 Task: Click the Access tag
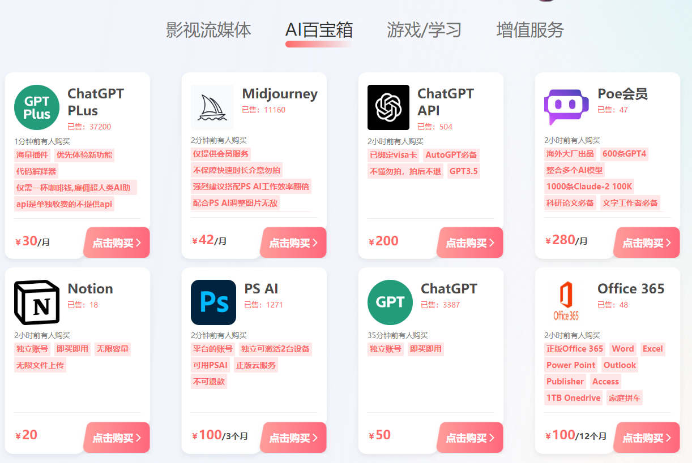(605, 382)
